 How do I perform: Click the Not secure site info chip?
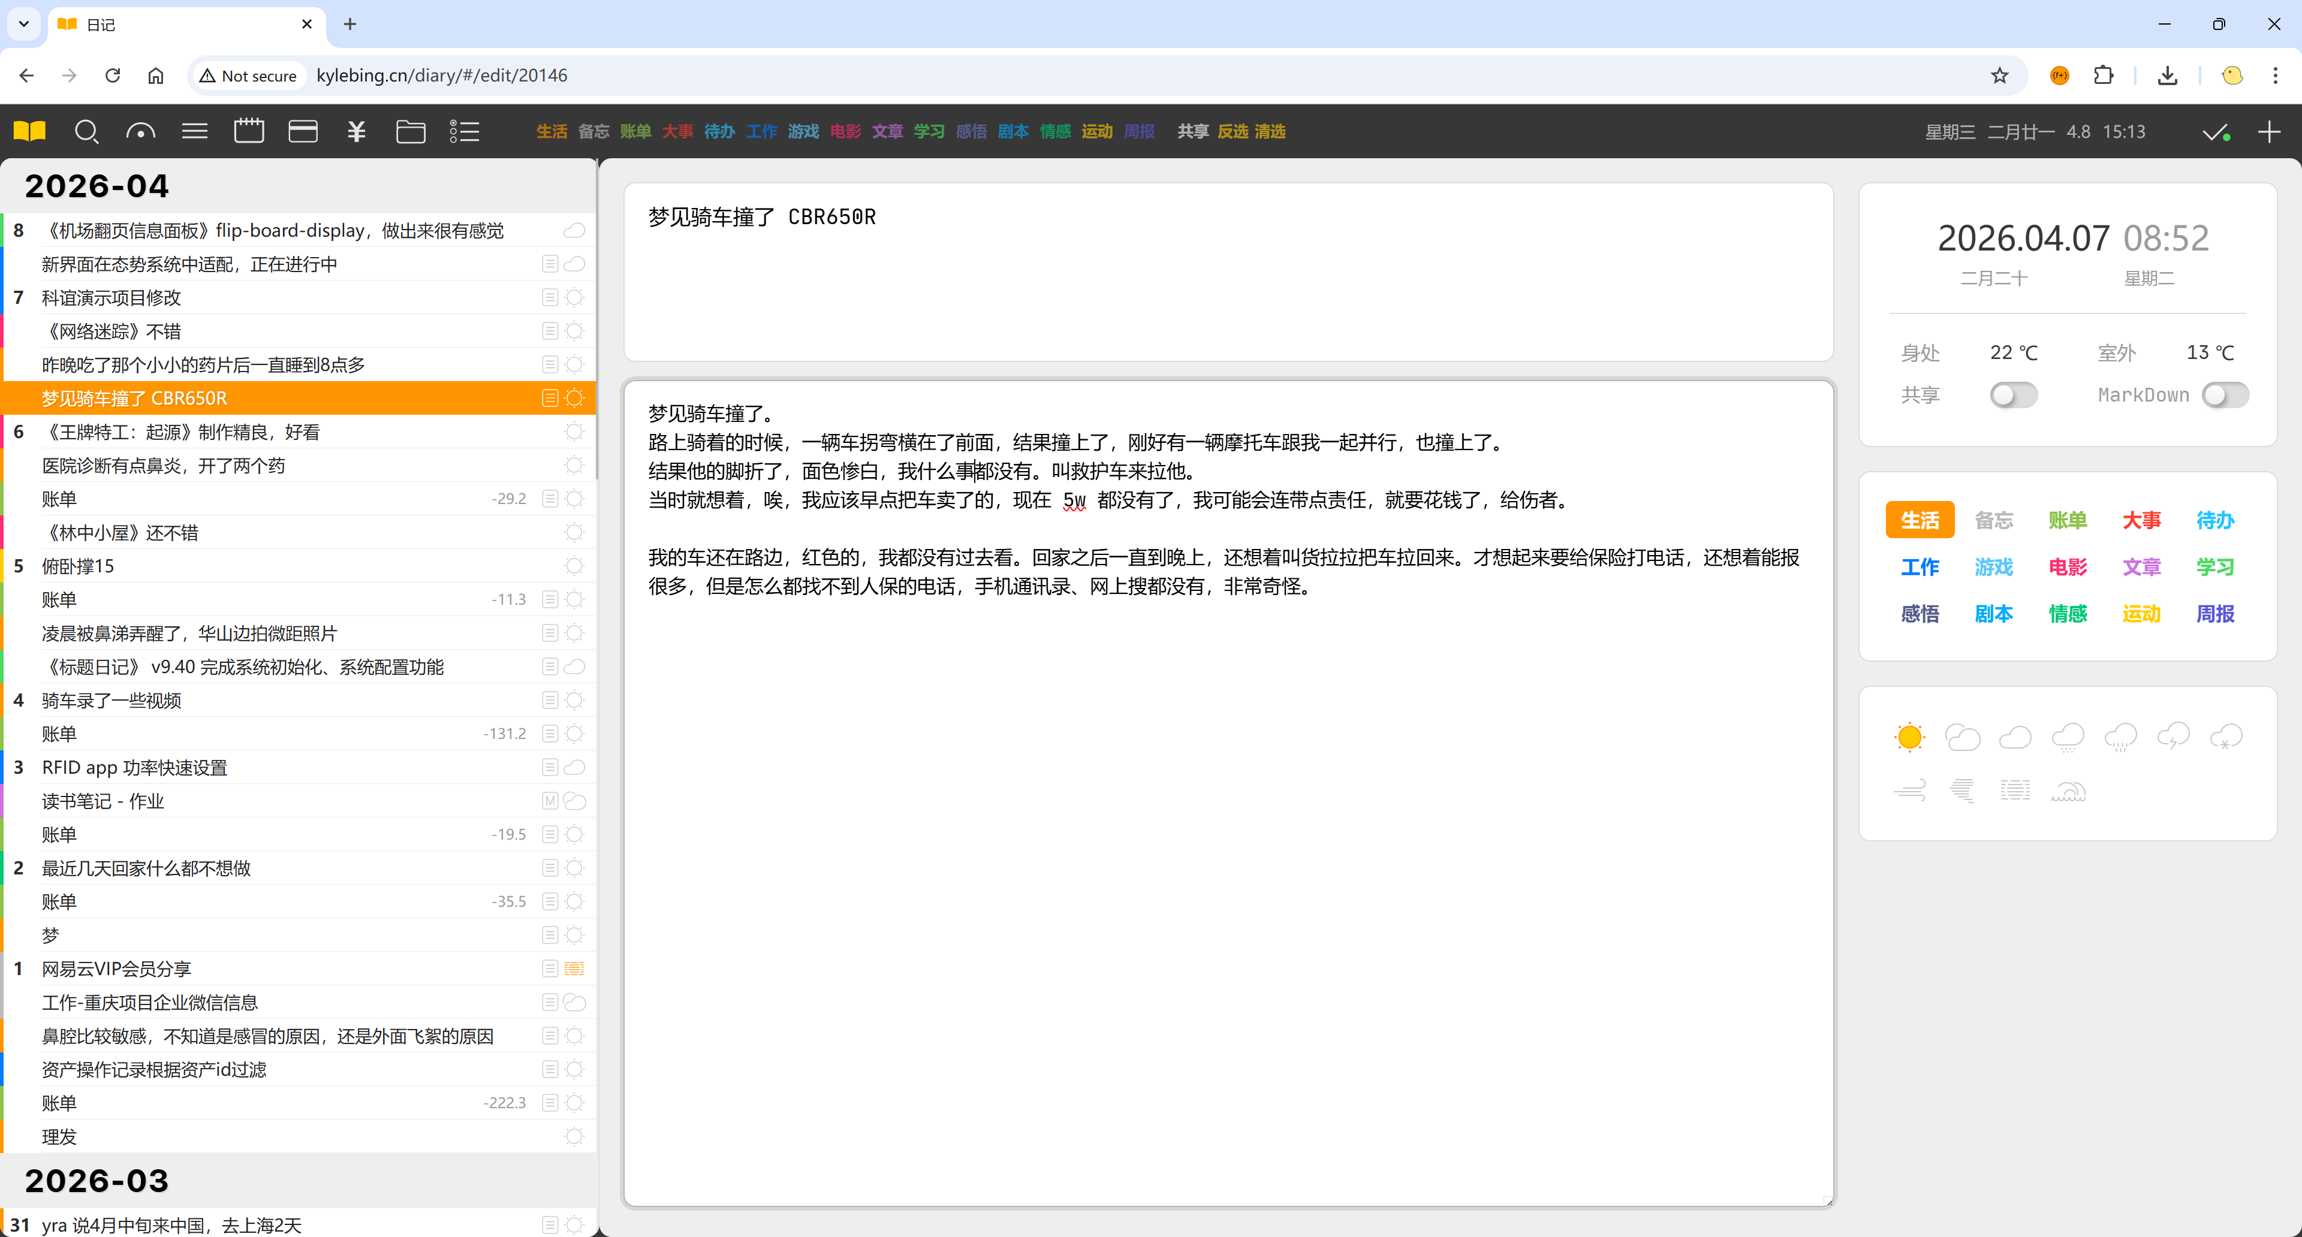(x=248, y=76)
